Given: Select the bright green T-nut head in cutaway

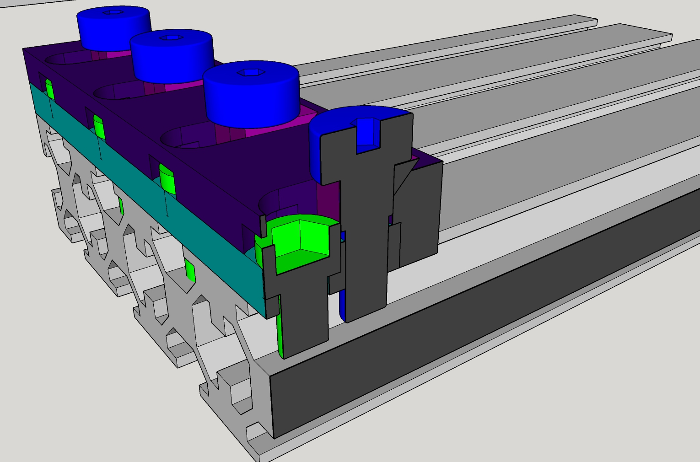Looking at the screenshot, I should coord(298,245).
